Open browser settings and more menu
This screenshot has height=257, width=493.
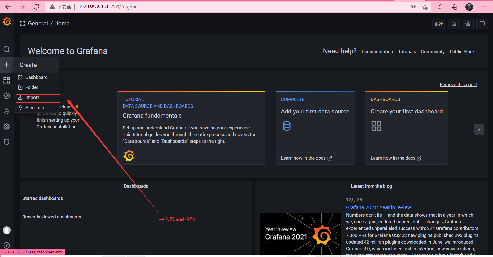click(484, 7)
